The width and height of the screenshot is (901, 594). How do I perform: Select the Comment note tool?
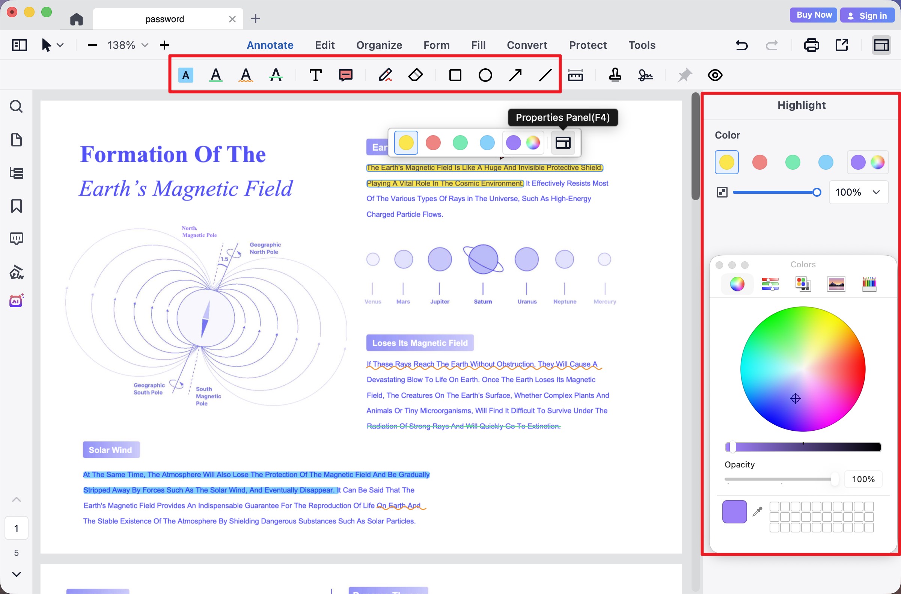[x=346, y=75]
